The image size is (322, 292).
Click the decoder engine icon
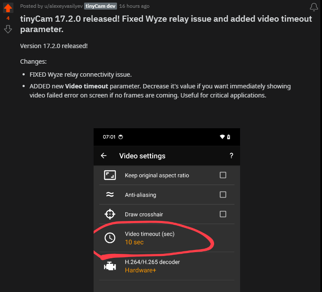click(110, 266)
